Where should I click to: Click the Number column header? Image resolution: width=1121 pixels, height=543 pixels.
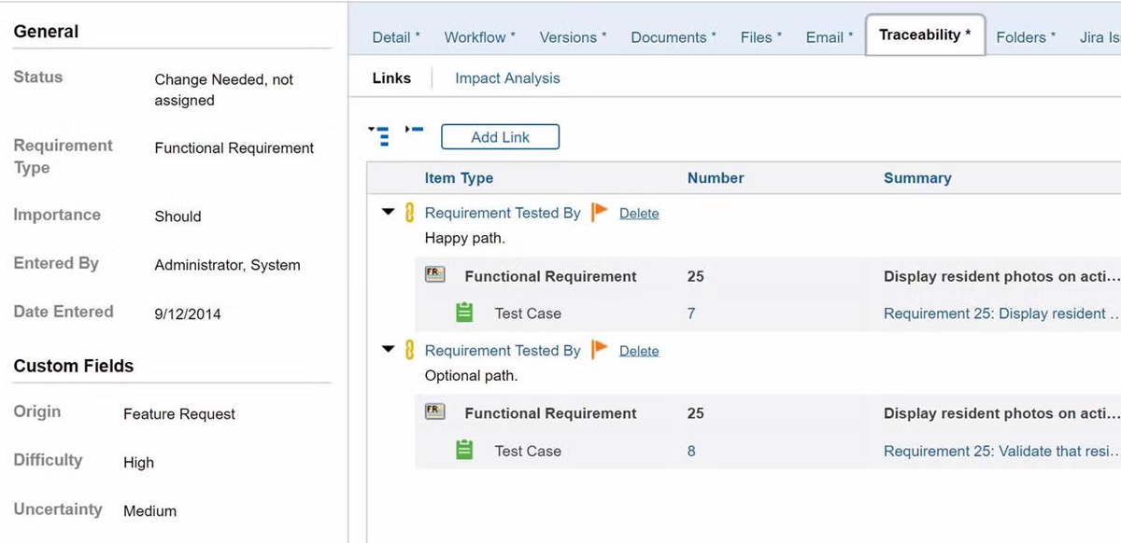(x=716, y=177)
